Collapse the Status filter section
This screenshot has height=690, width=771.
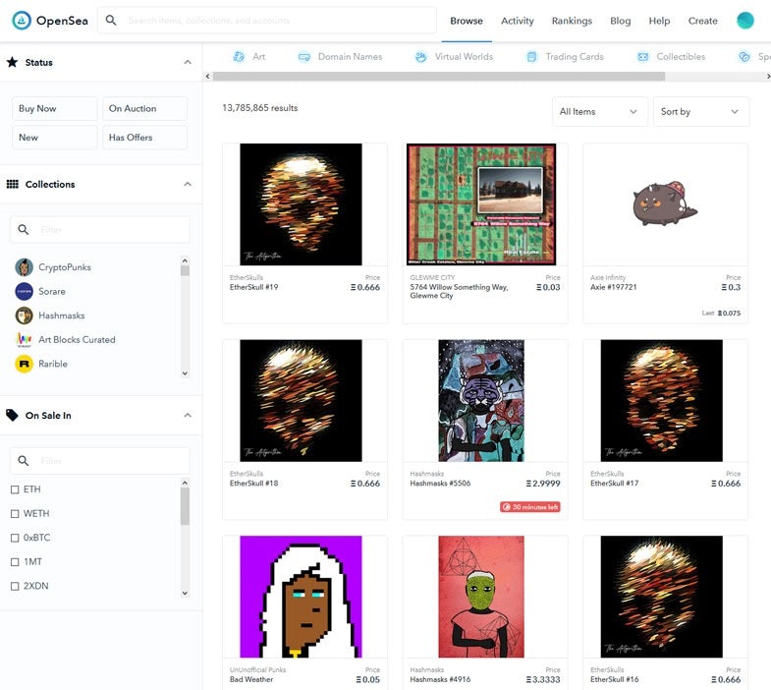pos(188,63)
